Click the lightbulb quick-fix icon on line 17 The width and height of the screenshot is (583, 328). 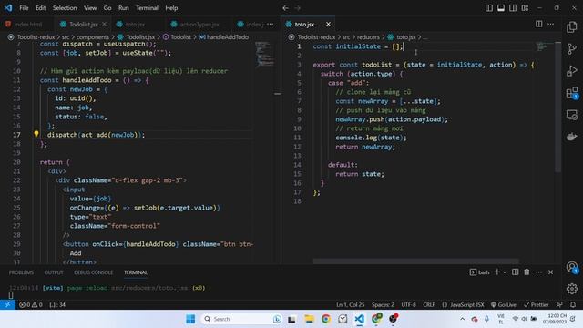36,134
